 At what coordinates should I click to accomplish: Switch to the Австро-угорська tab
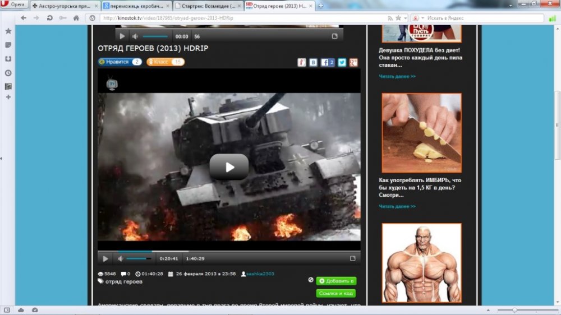pos(66,6)
